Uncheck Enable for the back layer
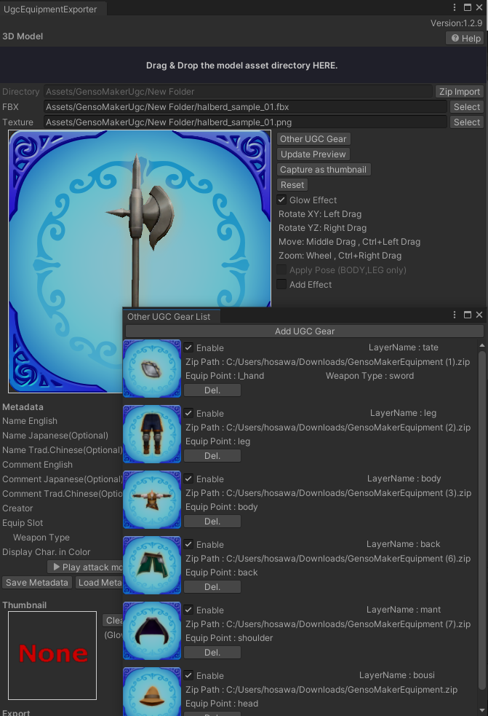This screenshot has width=488, height=716. click(x=188, y=544)
